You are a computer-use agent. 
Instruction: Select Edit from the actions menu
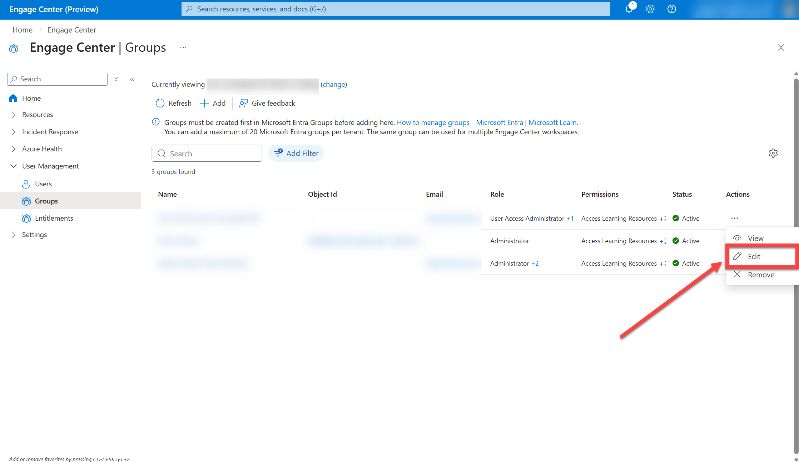(762, 256)
